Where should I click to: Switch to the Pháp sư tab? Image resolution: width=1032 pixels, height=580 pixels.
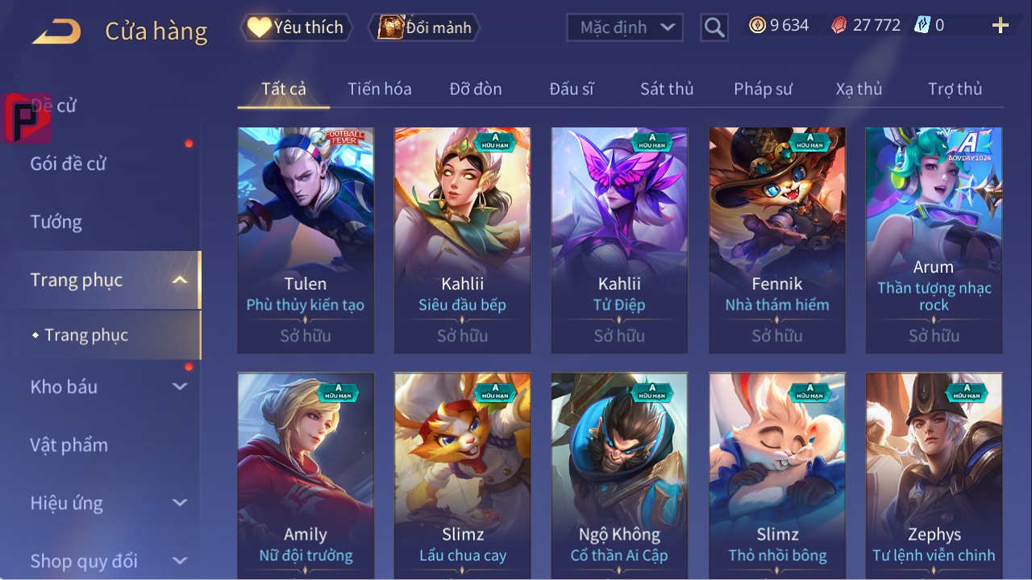click(763, 89)
